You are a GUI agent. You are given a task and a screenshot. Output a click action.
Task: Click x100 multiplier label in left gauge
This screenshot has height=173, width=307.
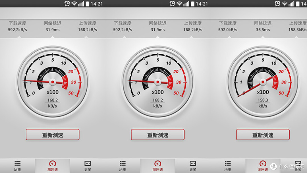pyautogui.click(x=53, y=92)
